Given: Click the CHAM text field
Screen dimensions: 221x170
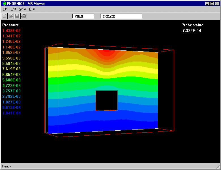Looking at the screenshot, I should tap(83, 16).
